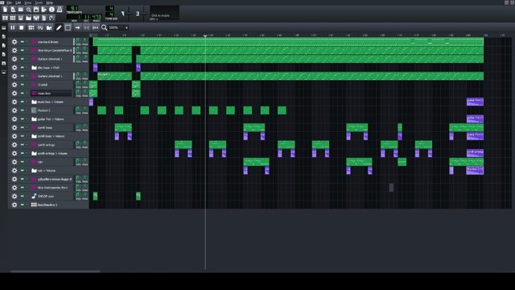
Task: Mute the music box track
Action: (x=23, y=93)
